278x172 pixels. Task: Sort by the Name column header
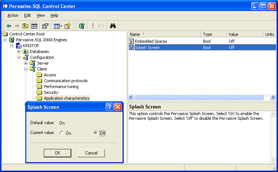pyautogui.click(x=165, y=34)
